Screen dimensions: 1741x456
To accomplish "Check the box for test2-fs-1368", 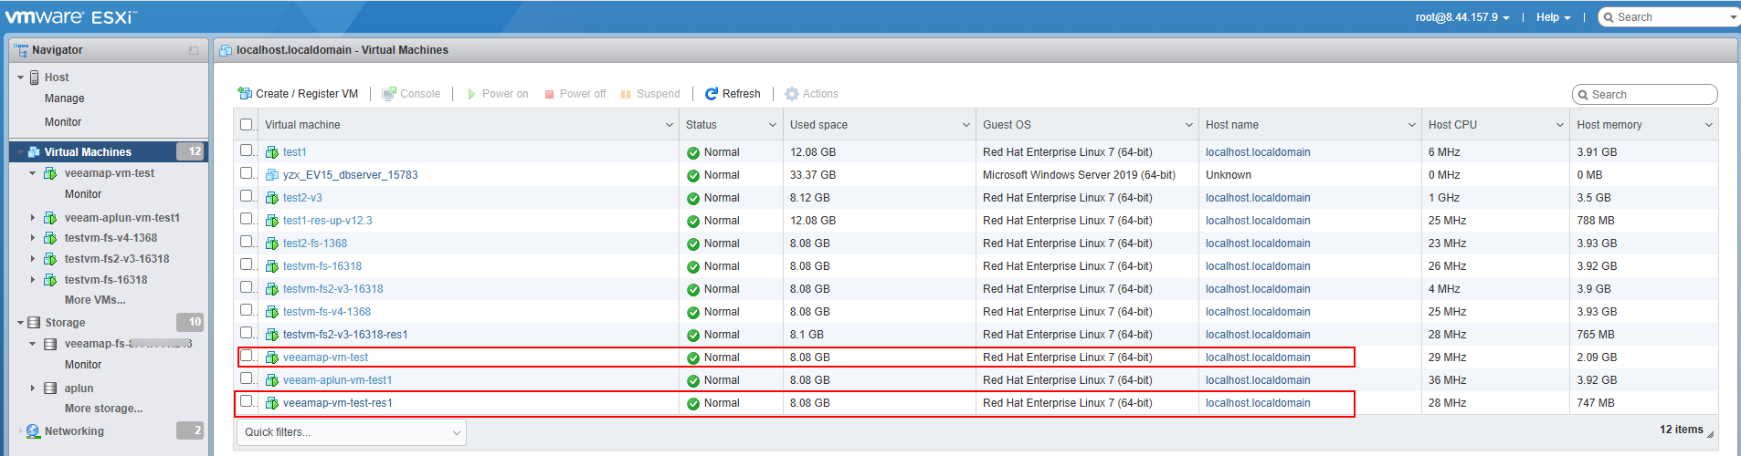I will pyautogui.click(x=247, y=242).
